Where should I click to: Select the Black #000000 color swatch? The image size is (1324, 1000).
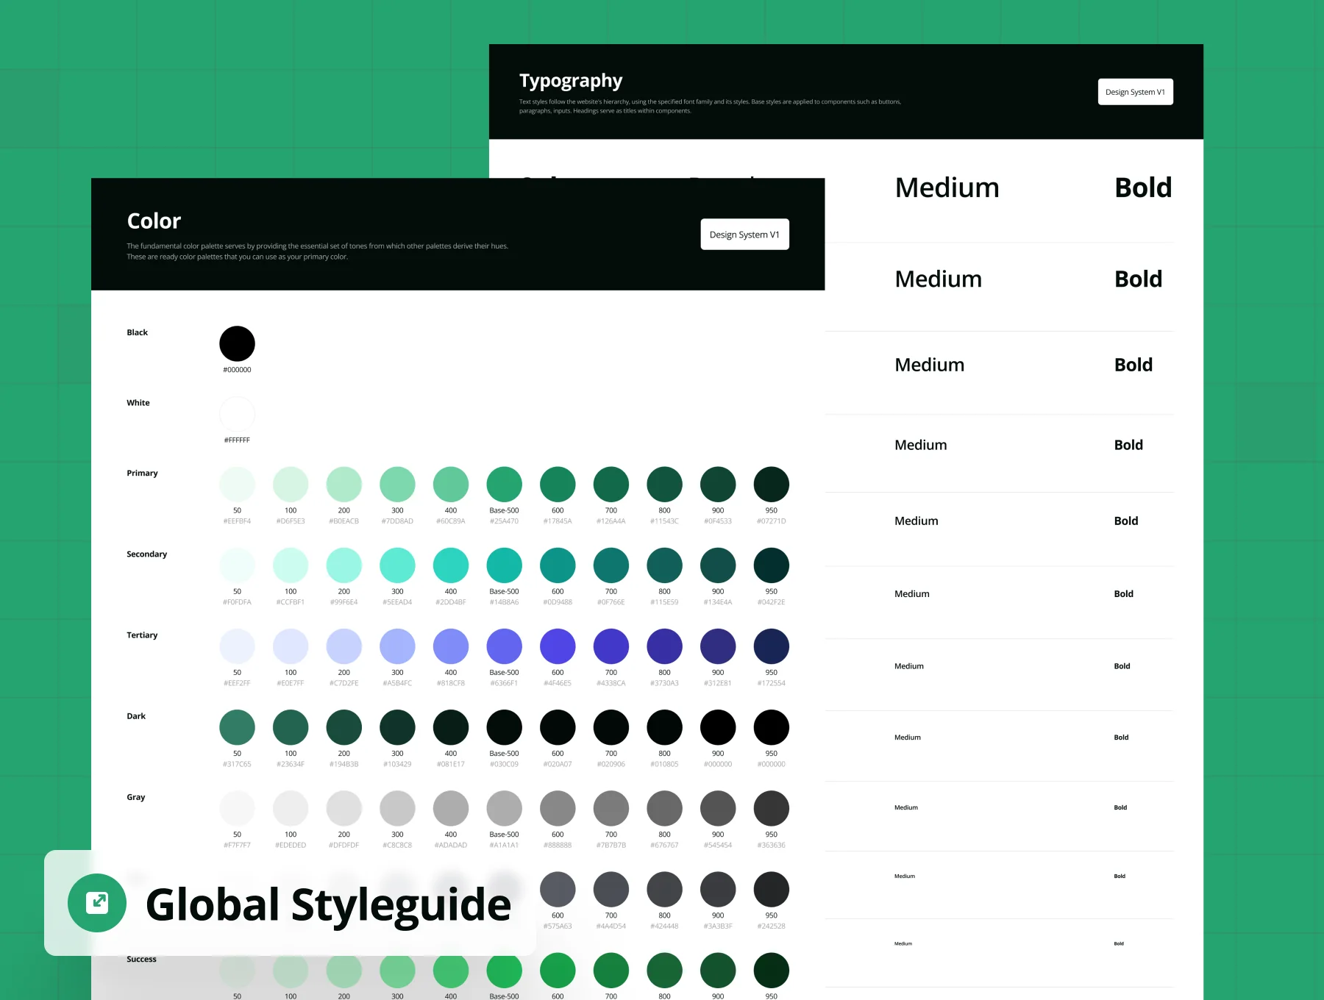click(237, 344)
